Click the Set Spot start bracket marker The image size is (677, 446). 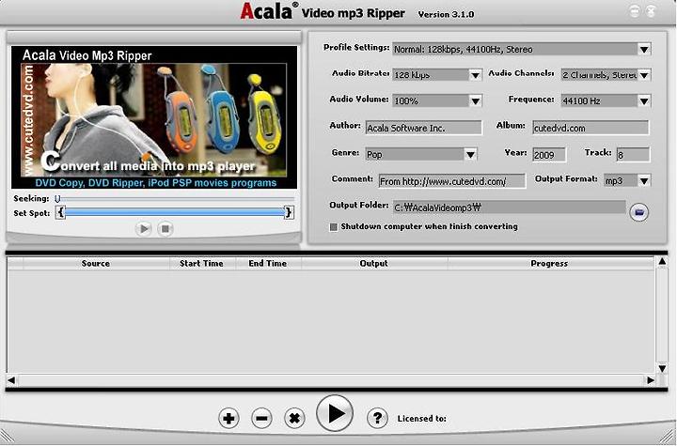[x=61, y=212]
